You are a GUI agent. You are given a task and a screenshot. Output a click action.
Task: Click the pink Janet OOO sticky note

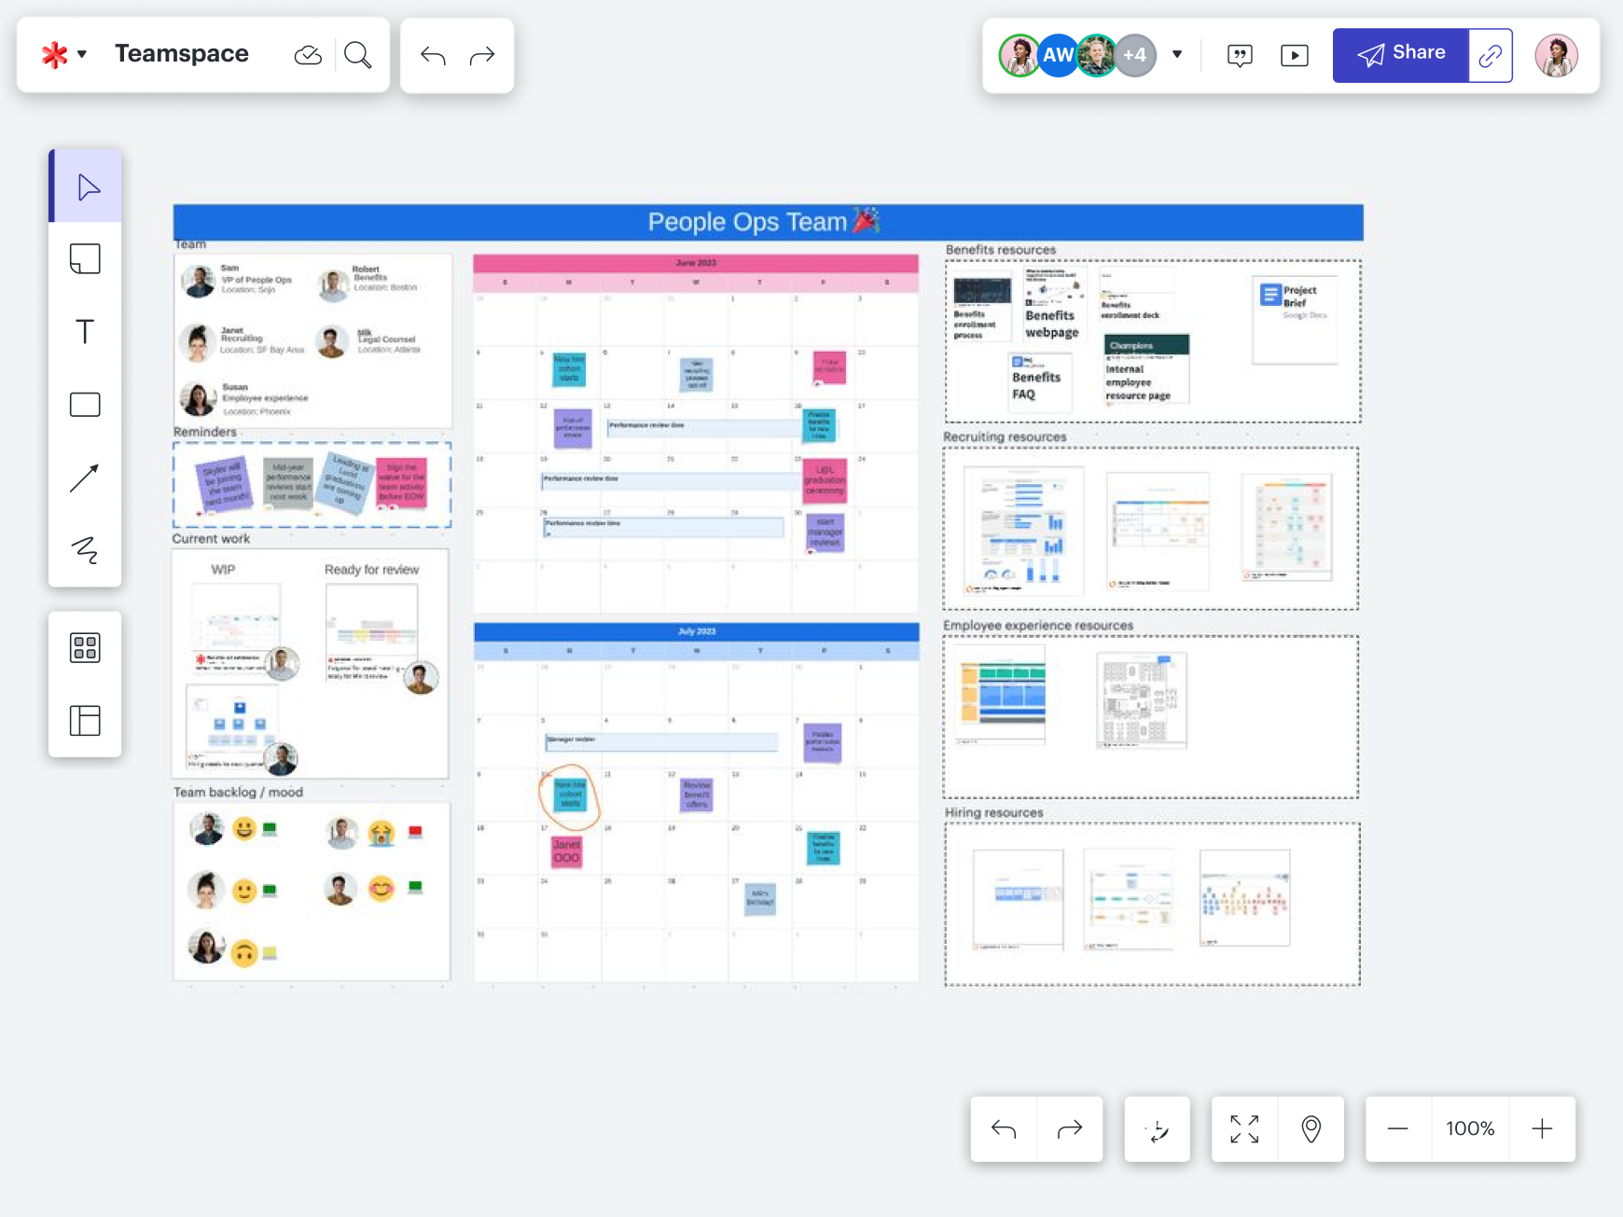[566, 851]
